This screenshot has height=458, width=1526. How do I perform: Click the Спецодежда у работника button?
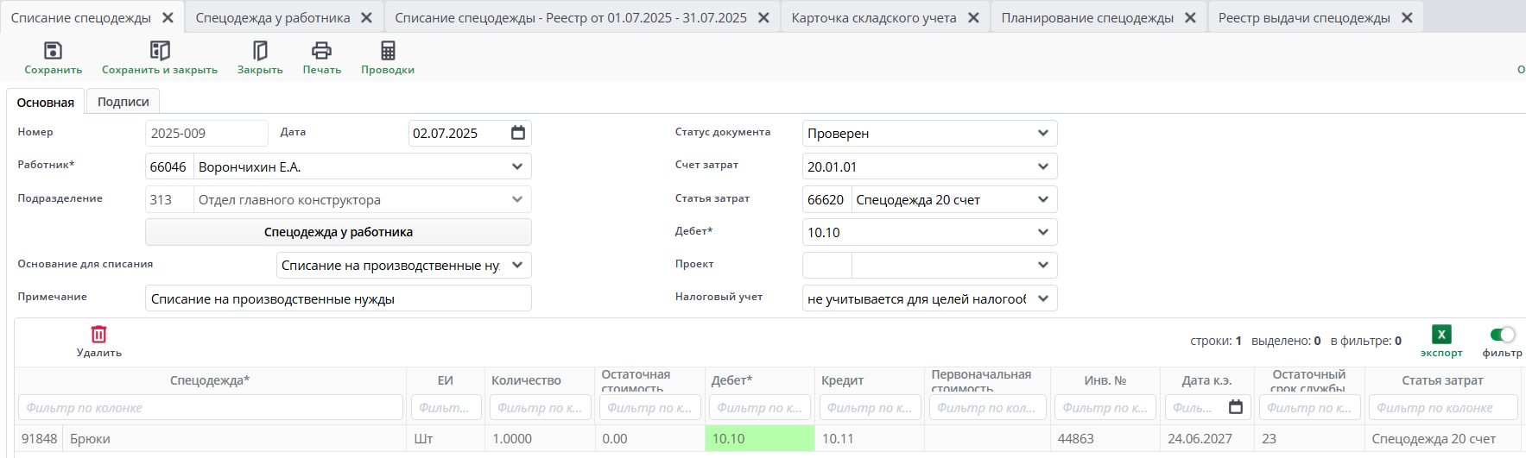(x=338, y=232)
